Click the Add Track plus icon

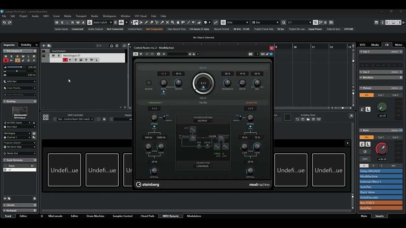44,46
